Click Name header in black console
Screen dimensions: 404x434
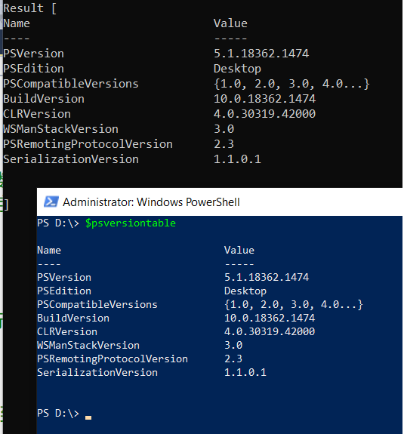pyautogui.click(x=17, y=23)
